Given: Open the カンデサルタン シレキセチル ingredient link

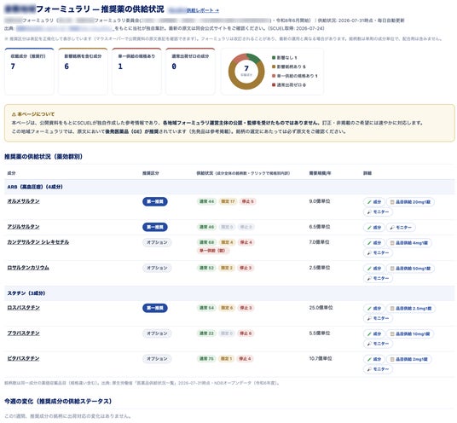Looking at the screenshot, I should click(38, 242).
